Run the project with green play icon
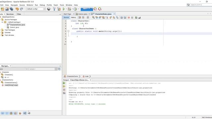 (x=64, y=9)
